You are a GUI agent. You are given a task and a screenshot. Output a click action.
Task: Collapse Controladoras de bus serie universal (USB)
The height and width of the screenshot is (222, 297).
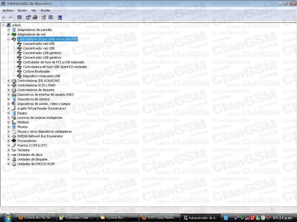[8, 39]
